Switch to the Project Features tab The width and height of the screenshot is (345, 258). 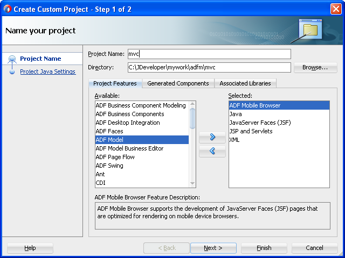point(115,83)
